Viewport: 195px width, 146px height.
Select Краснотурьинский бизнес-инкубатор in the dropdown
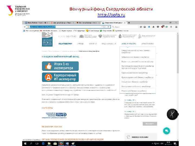coord(137,77)
